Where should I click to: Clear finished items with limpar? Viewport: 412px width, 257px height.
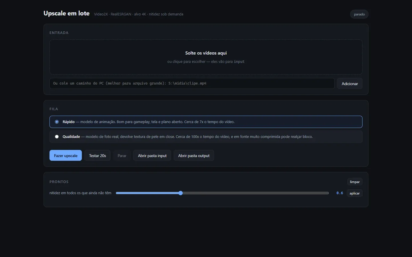tap(355, 182)
